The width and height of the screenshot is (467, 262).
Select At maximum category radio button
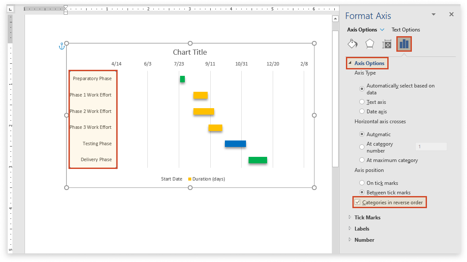(362, 160)
